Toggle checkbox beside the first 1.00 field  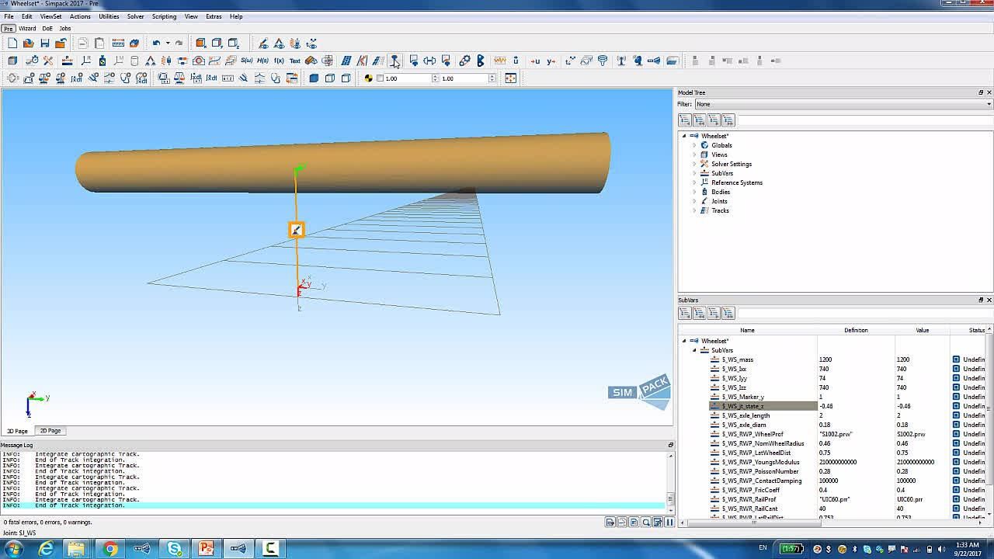[380, 78]
